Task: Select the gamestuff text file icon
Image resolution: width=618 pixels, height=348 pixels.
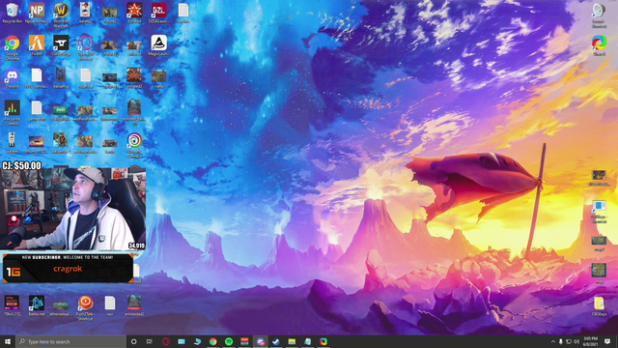Action: tap(37, 110)
